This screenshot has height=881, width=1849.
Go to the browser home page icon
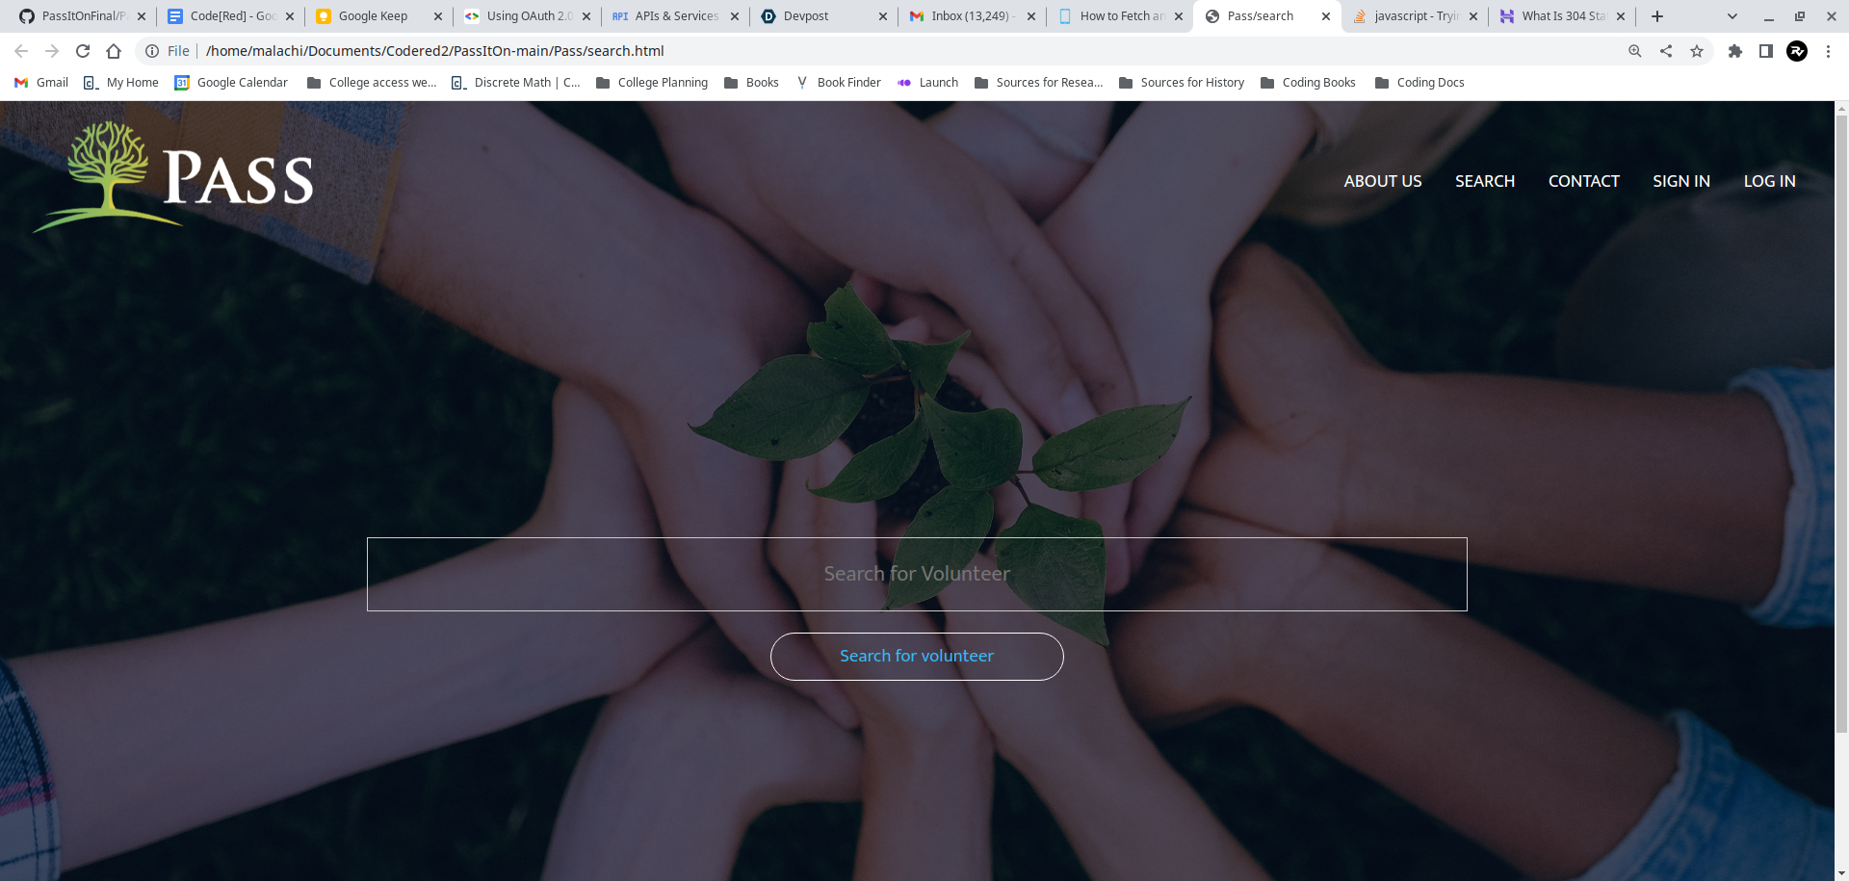click(114, 51)
